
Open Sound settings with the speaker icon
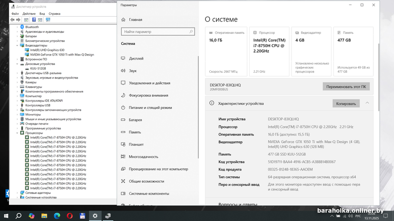pyautogui.click(x=123, y=71)
